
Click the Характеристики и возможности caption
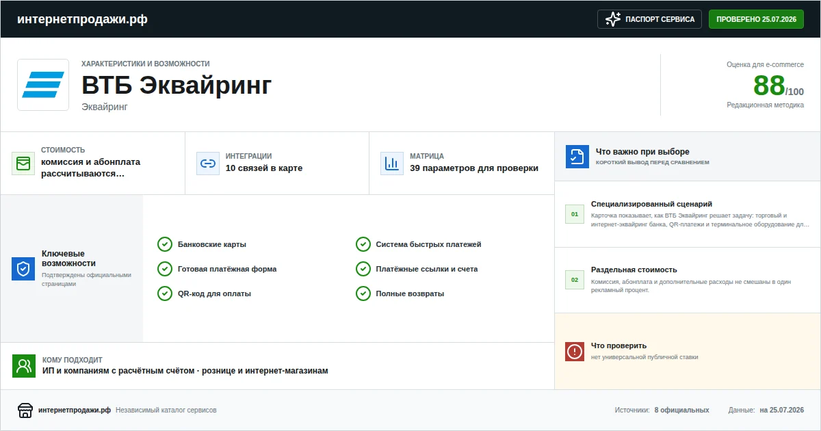point(146,64)
